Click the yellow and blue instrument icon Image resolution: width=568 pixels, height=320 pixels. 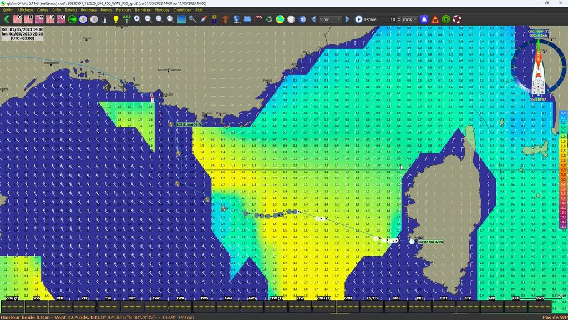point(214,19)
